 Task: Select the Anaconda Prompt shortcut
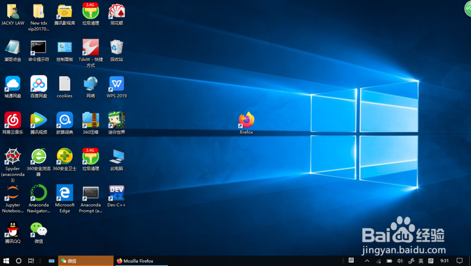point(90,193)
